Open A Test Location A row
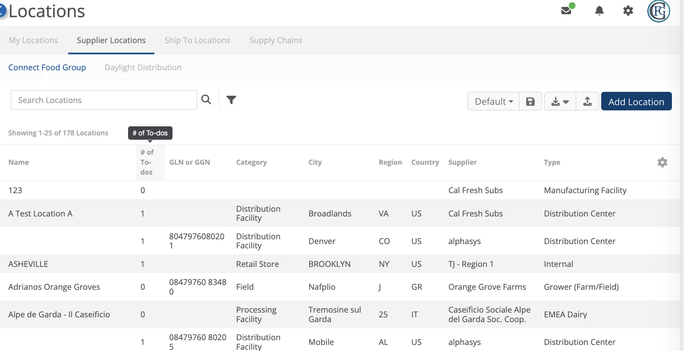Screen dimensions: 684x351 pos(40,213)
